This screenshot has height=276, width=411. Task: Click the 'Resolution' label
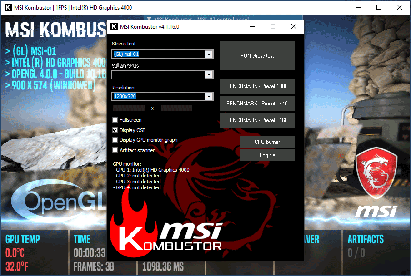click(x=123, y=88)
